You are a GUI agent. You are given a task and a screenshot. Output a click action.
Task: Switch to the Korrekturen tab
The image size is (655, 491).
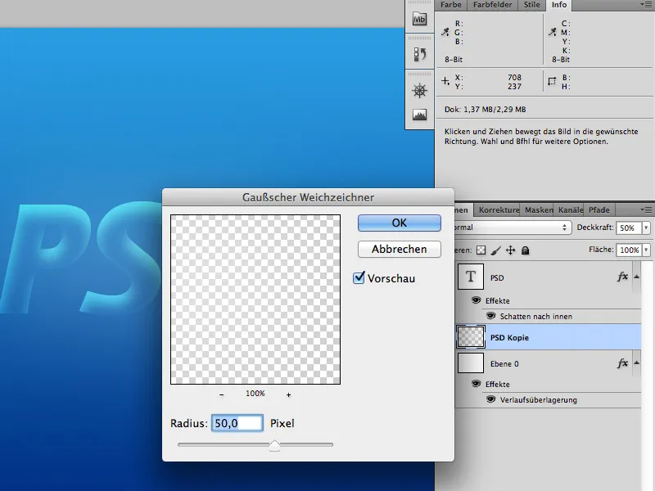click(499, 210)
